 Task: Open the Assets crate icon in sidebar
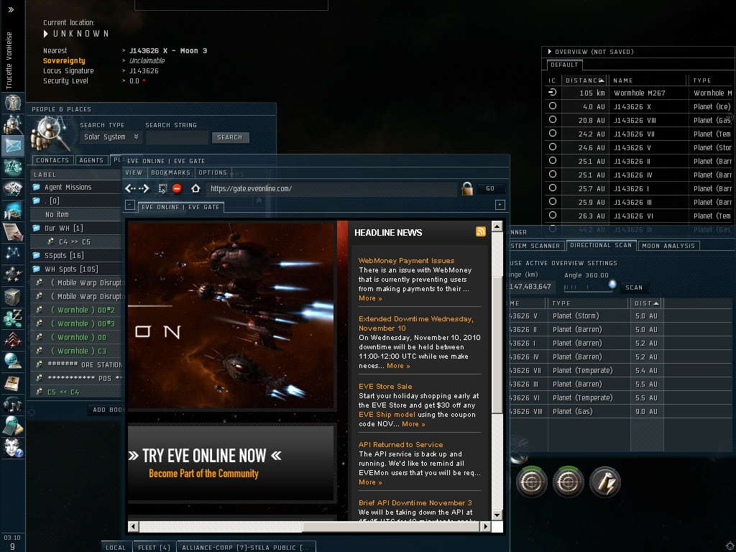[13, 296]
